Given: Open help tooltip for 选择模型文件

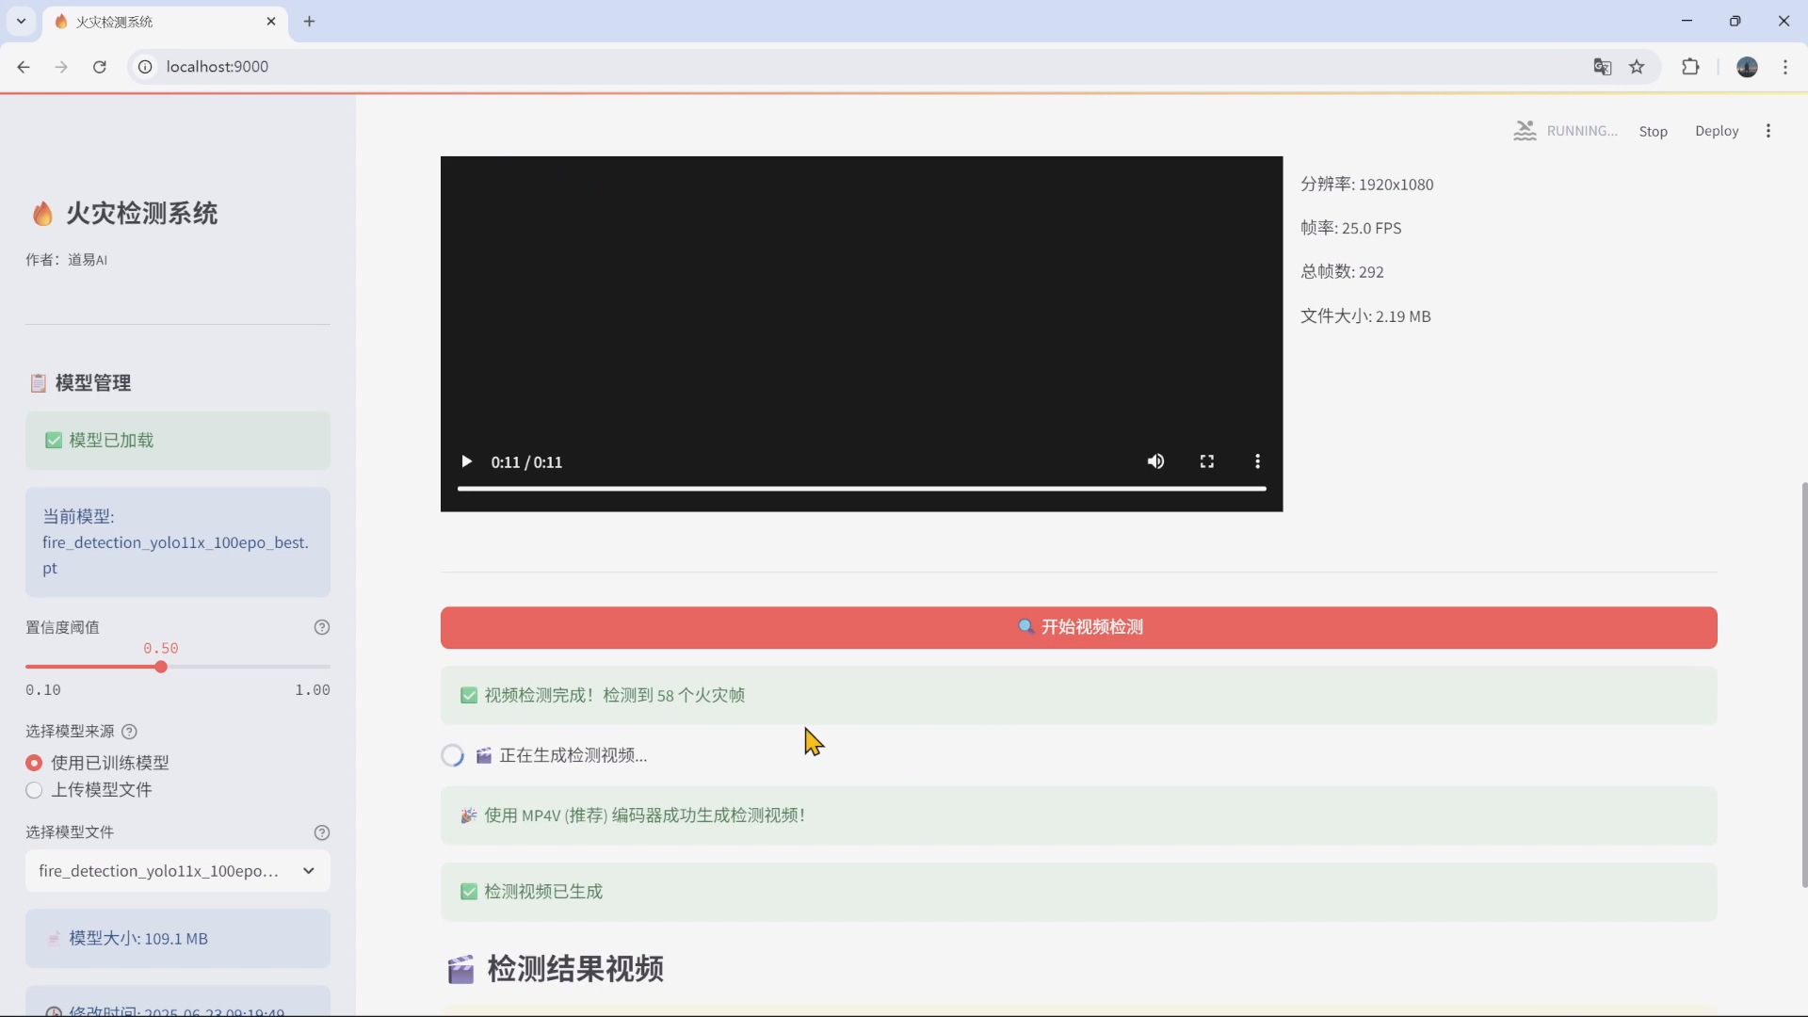Looking at the screenshot, I should pyautogui.click(x=323, y=832).
